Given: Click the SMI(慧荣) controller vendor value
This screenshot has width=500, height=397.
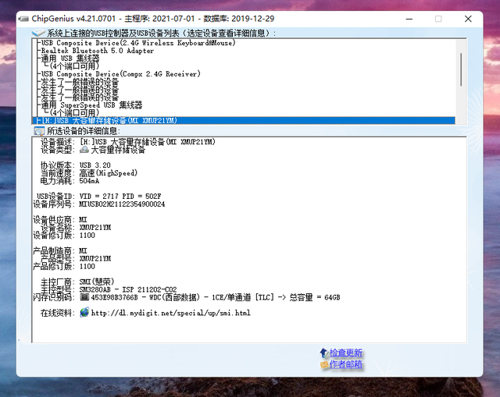Looking at the screenshot, I should click(x=97, y=282).
